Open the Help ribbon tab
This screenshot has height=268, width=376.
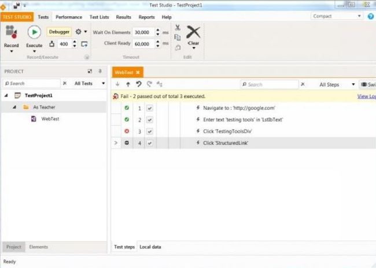(167, 17)
